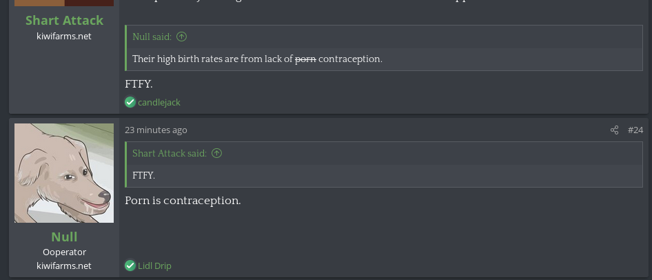Open the Shart Attack username profile

click(x=64, y=21)
